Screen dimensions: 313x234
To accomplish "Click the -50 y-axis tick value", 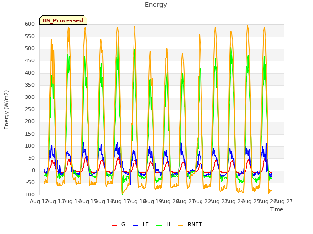I will coord(30,182).
